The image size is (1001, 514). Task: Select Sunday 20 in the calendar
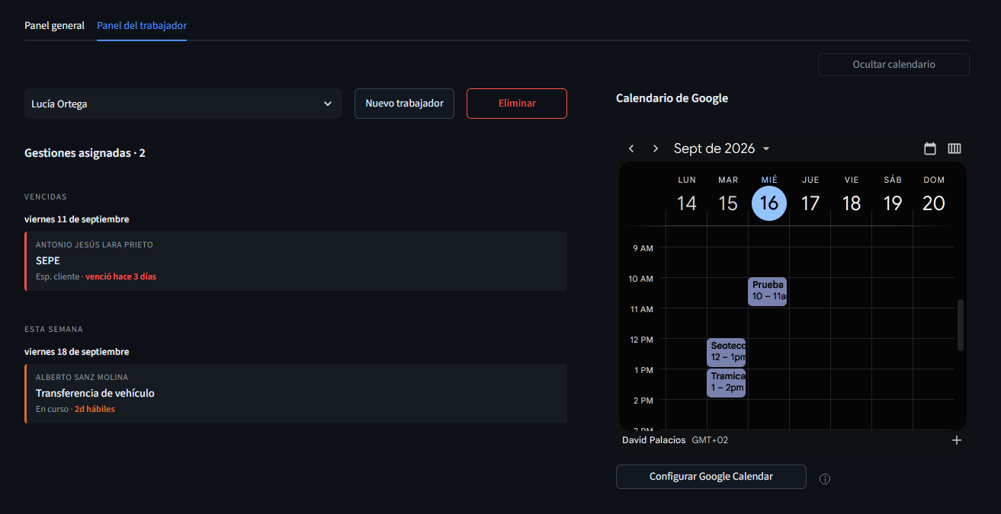(934, 203)
